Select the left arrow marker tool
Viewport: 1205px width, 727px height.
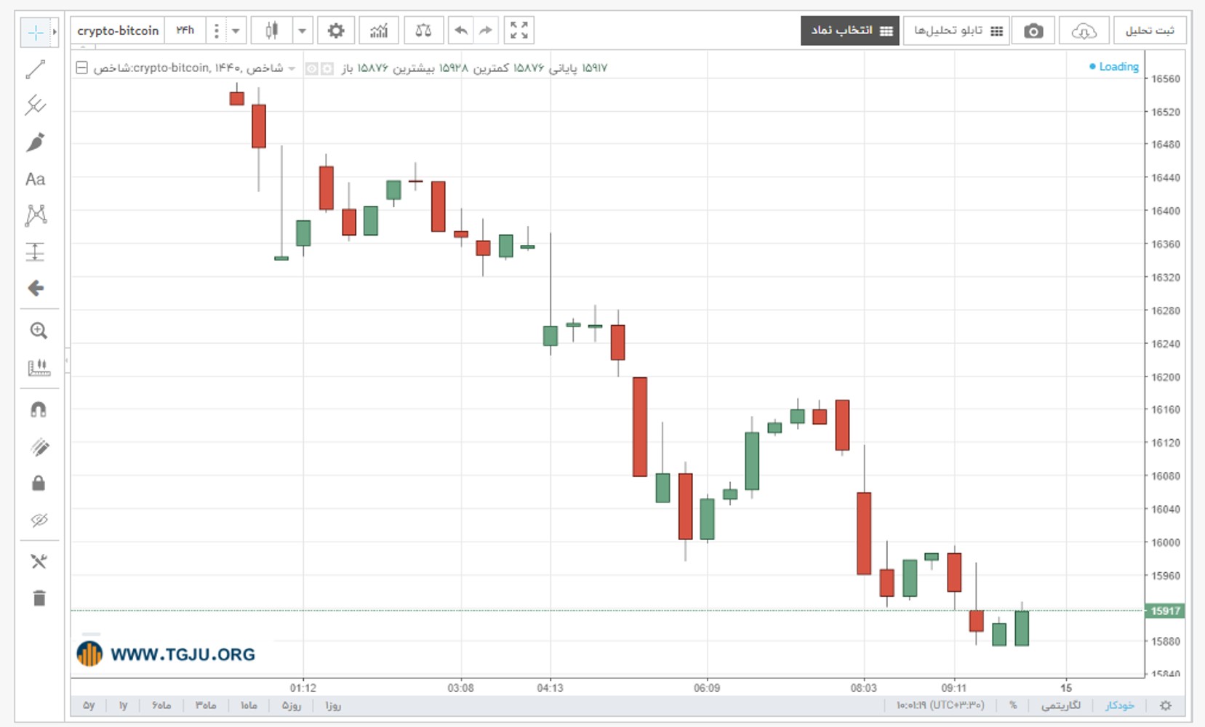click(x=35, y=289)
